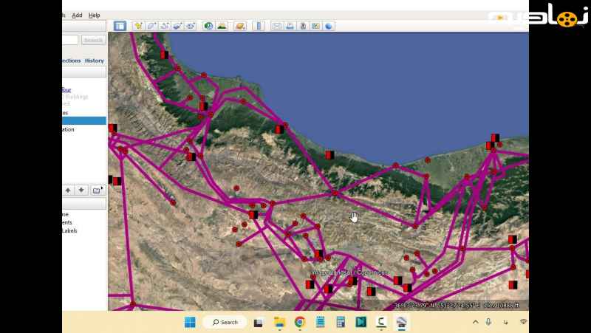The height and width of the screenshot is (333, 591).
Task: Select the Add Polygon tool
Action: pyautogui.click(x=151, y=26)
